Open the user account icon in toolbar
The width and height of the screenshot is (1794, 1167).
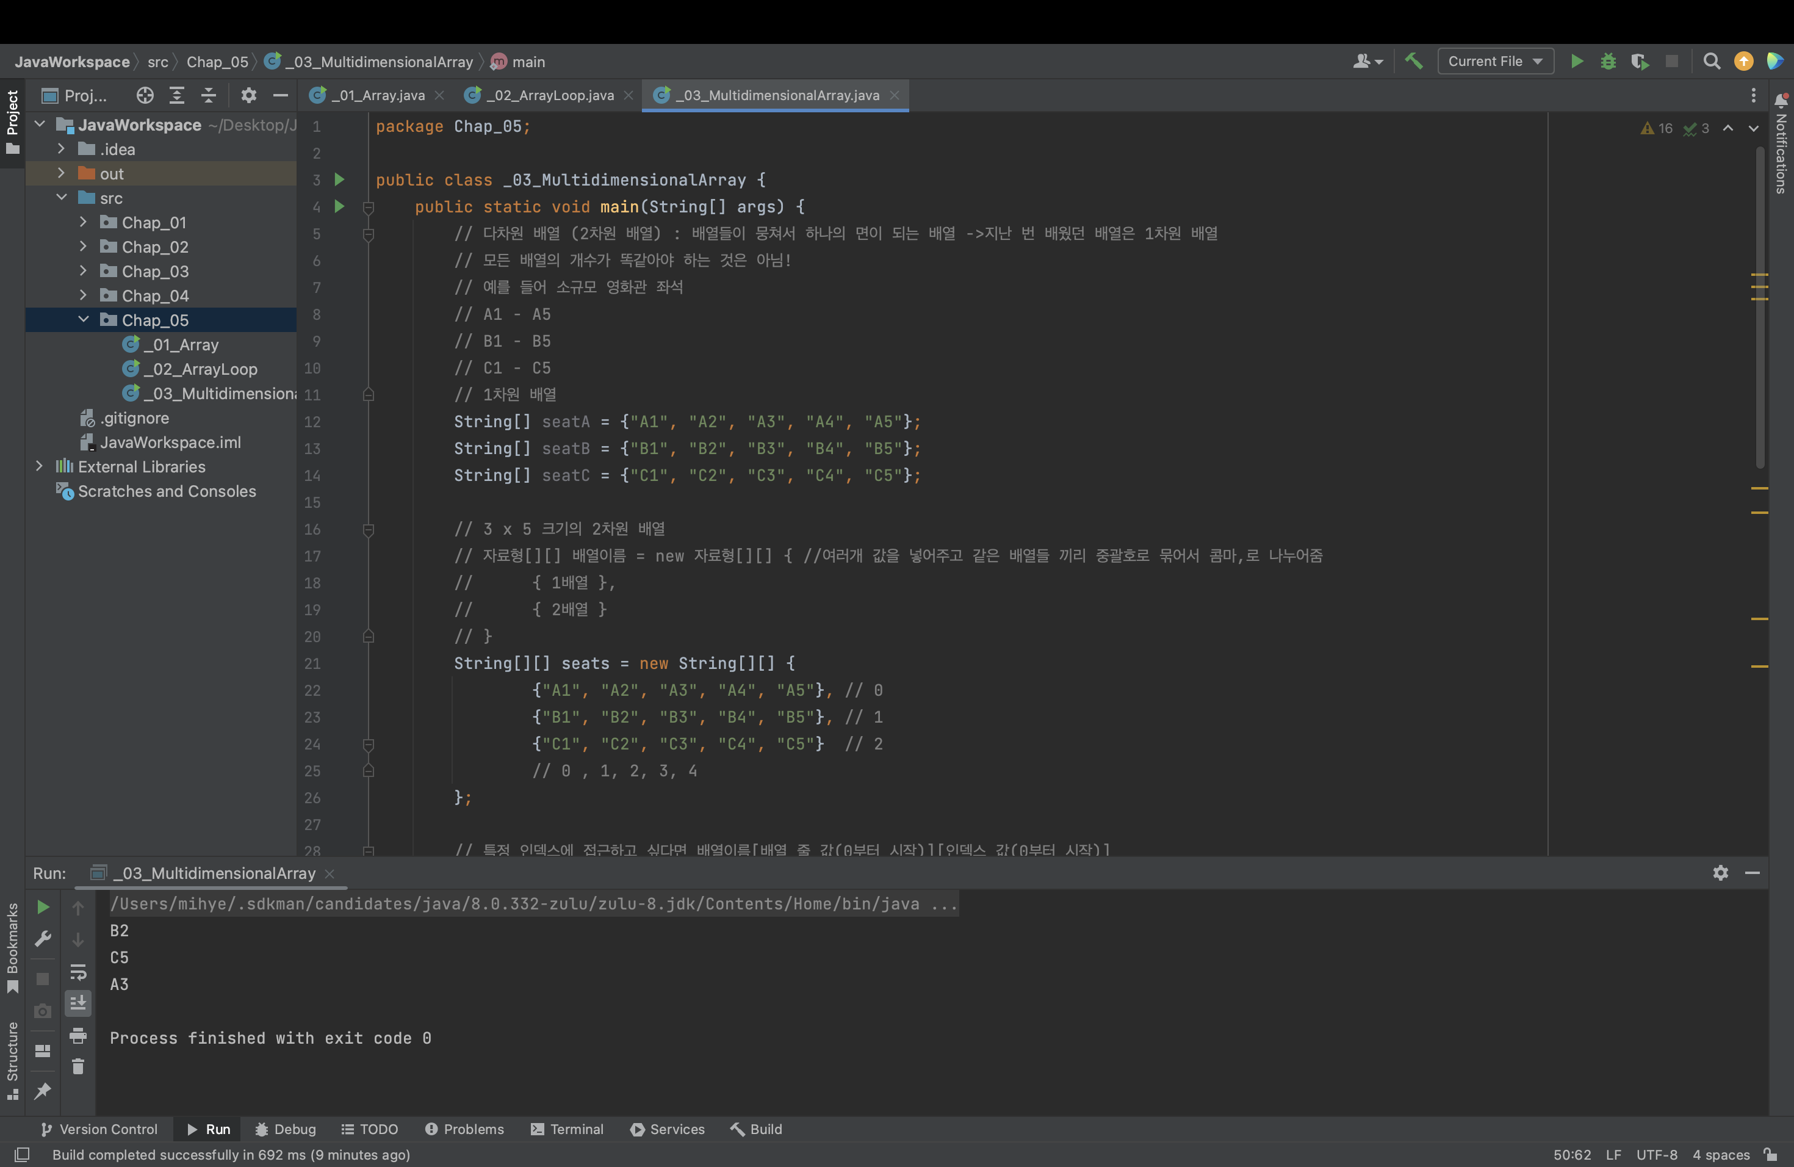pyautogui.click(x=1367, y=61)
